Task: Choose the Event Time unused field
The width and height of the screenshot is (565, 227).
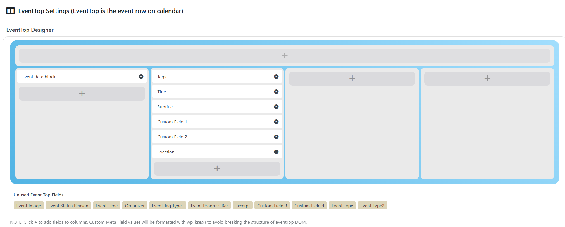Action: pos(106,206)
